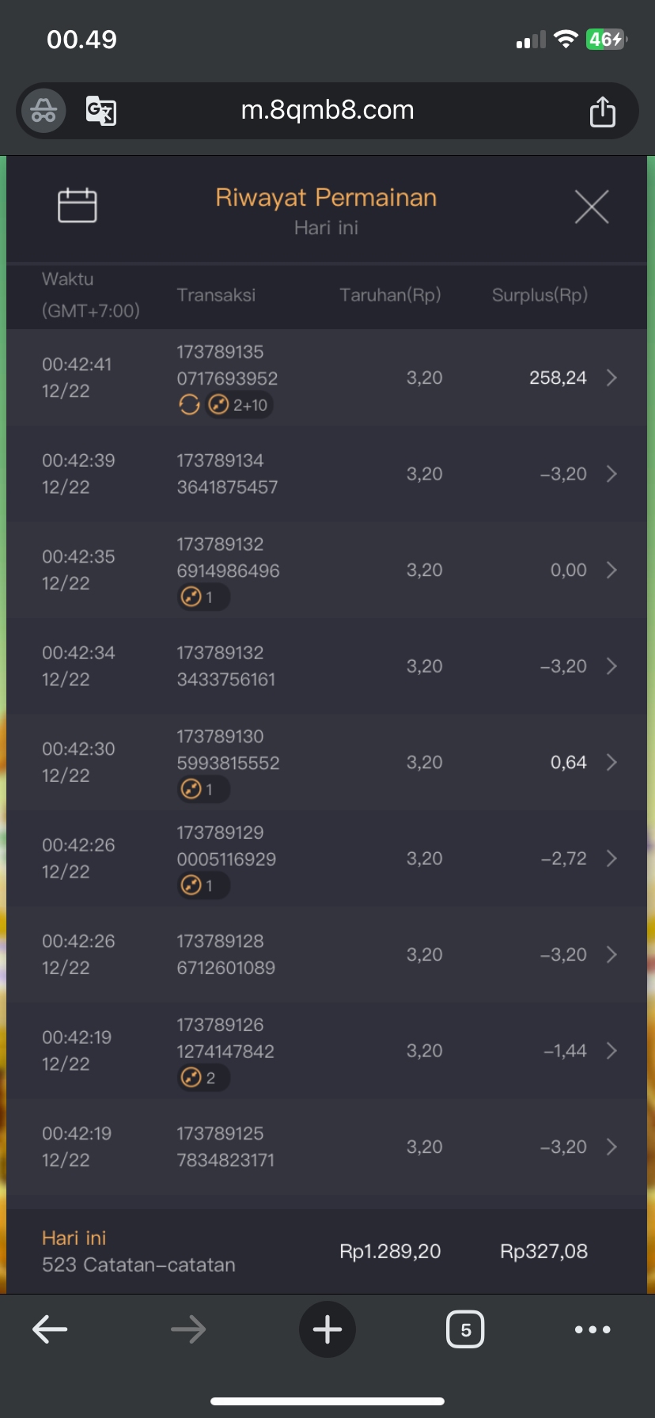The height and width of the screenshot is (1418, 655).
Task: Open the calendar date picker icon
Action: point(78,206)
